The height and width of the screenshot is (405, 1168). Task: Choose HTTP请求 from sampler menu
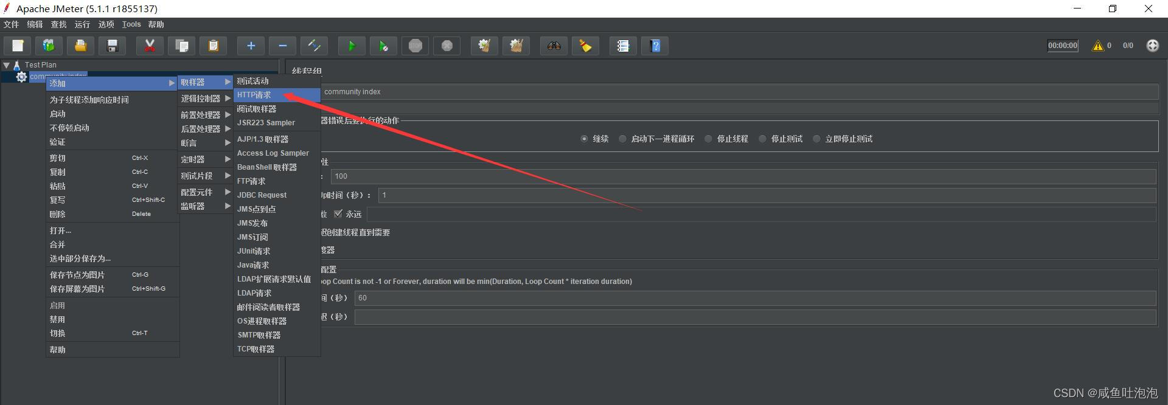[x=277, y=95]
